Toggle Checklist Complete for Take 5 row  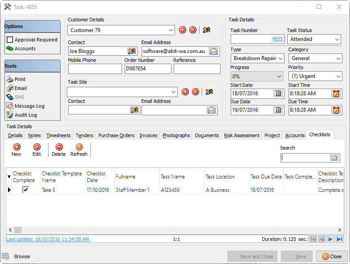tap(26, 190)
